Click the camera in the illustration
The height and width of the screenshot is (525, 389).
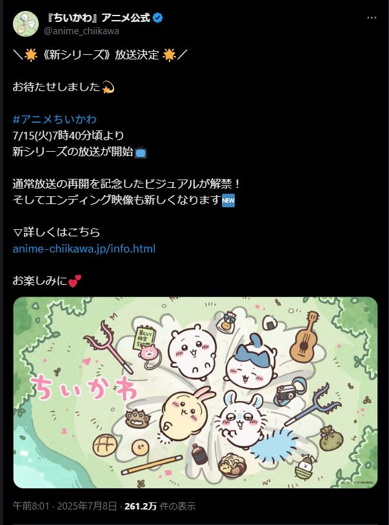point(286,392)
